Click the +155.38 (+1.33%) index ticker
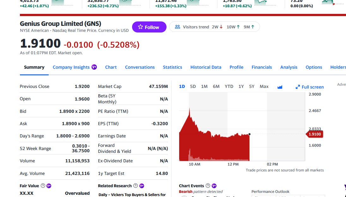Image resolution: width=346 pixels, height=197 pixels. 171,6
